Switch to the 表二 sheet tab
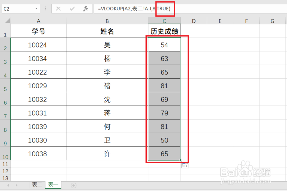The height and width of the screenshot is (191, 287). click(37, 185)
